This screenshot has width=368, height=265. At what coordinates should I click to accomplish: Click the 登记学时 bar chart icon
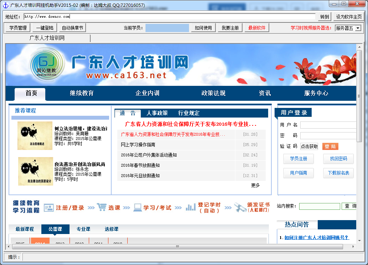pyautogui.click(x=190, y=207)
